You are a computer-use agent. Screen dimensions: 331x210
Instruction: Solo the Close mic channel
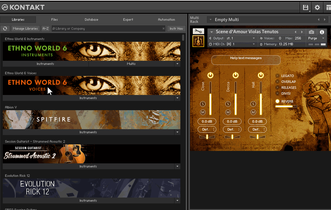[203, 104]
